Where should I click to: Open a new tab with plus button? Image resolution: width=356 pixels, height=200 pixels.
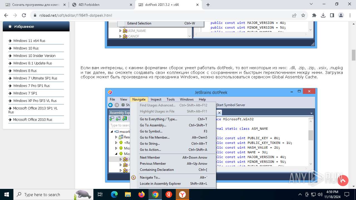coord(208,5)
